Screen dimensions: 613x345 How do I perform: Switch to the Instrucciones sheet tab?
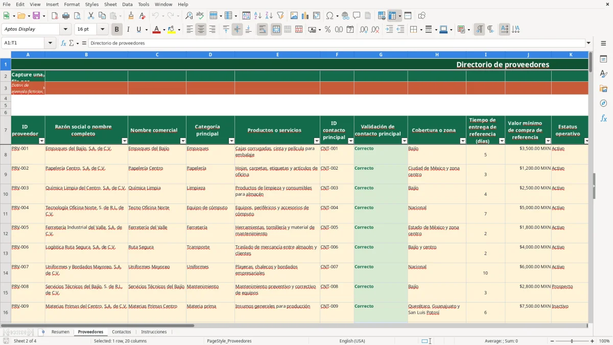[154, 332]
